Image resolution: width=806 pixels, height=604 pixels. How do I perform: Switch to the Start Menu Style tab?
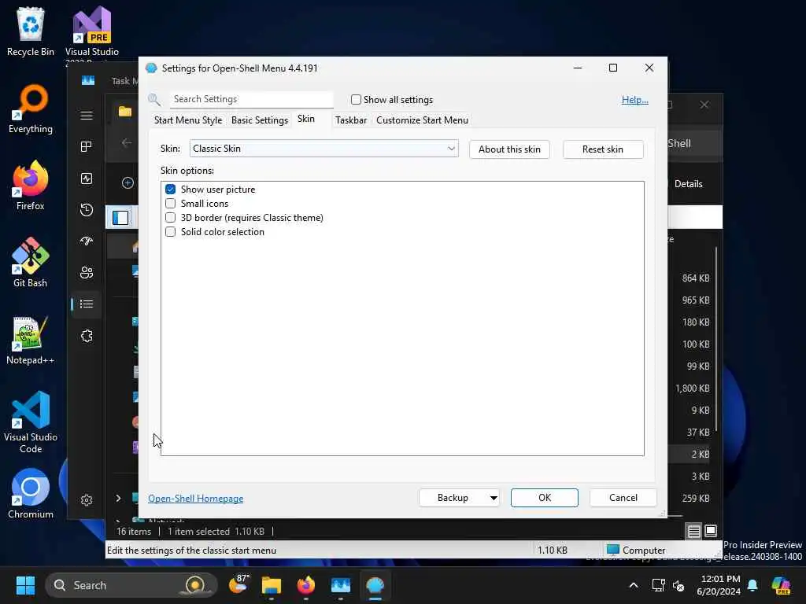[x=188, y=120]
